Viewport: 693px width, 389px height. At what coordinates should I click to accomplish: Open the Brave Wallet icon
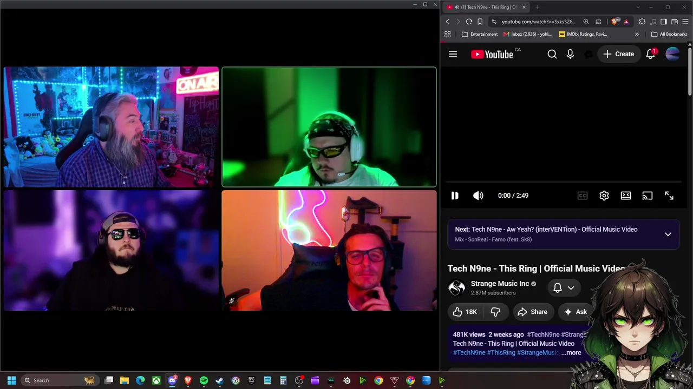point(675,22)
